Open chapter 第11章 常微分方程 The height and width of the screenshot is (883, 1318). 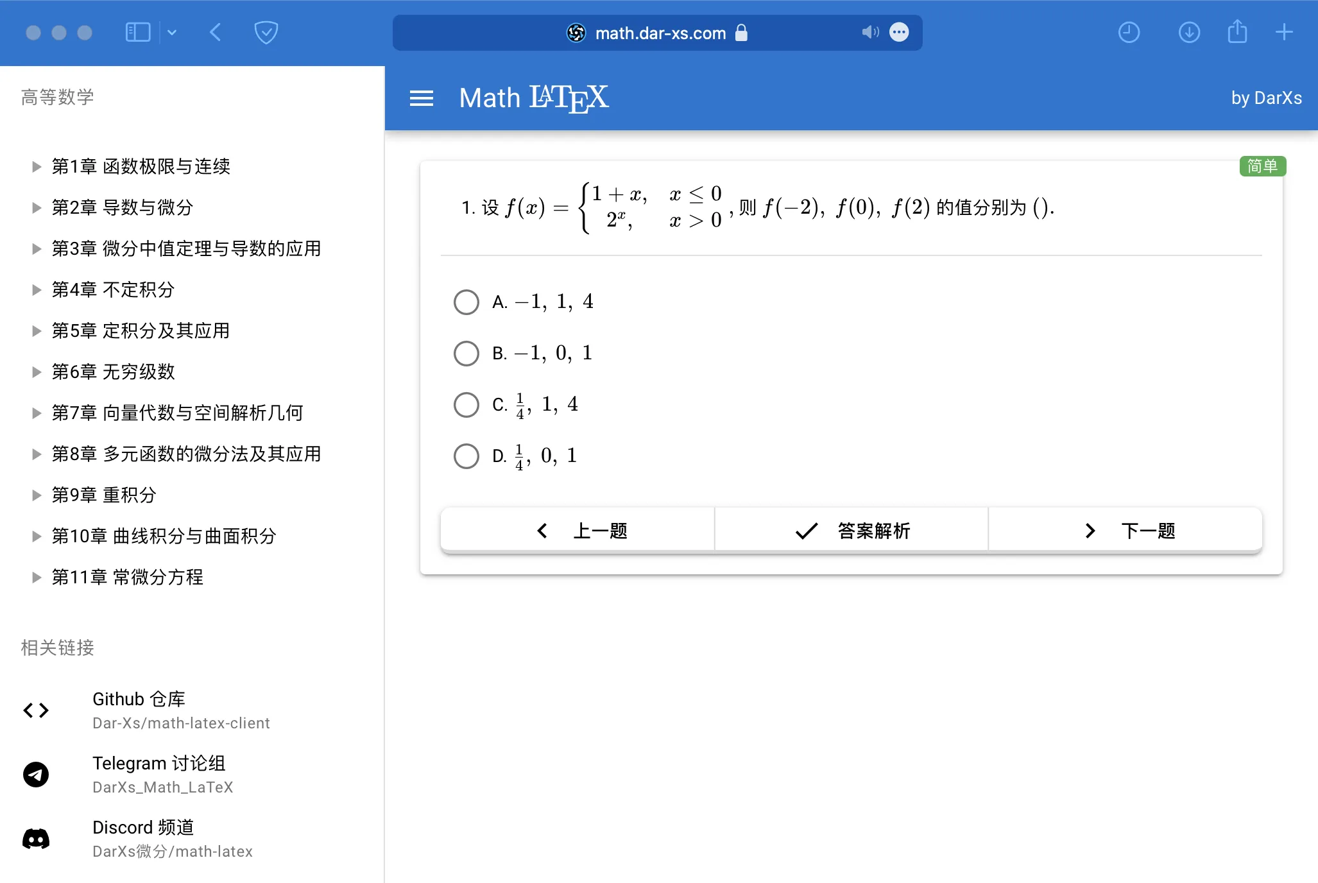(x=128, y=578)
